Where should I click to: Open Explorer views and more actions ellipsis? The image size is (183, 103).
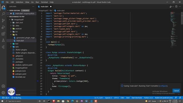(33, 7)
